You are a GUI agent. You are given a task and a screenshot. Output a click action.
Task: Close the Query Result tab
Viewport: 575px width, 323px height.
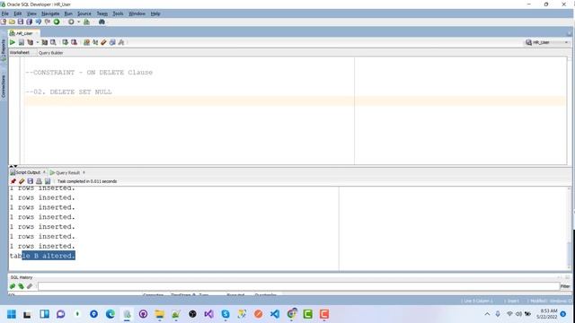pyautogui.click(x=84, y=172)
